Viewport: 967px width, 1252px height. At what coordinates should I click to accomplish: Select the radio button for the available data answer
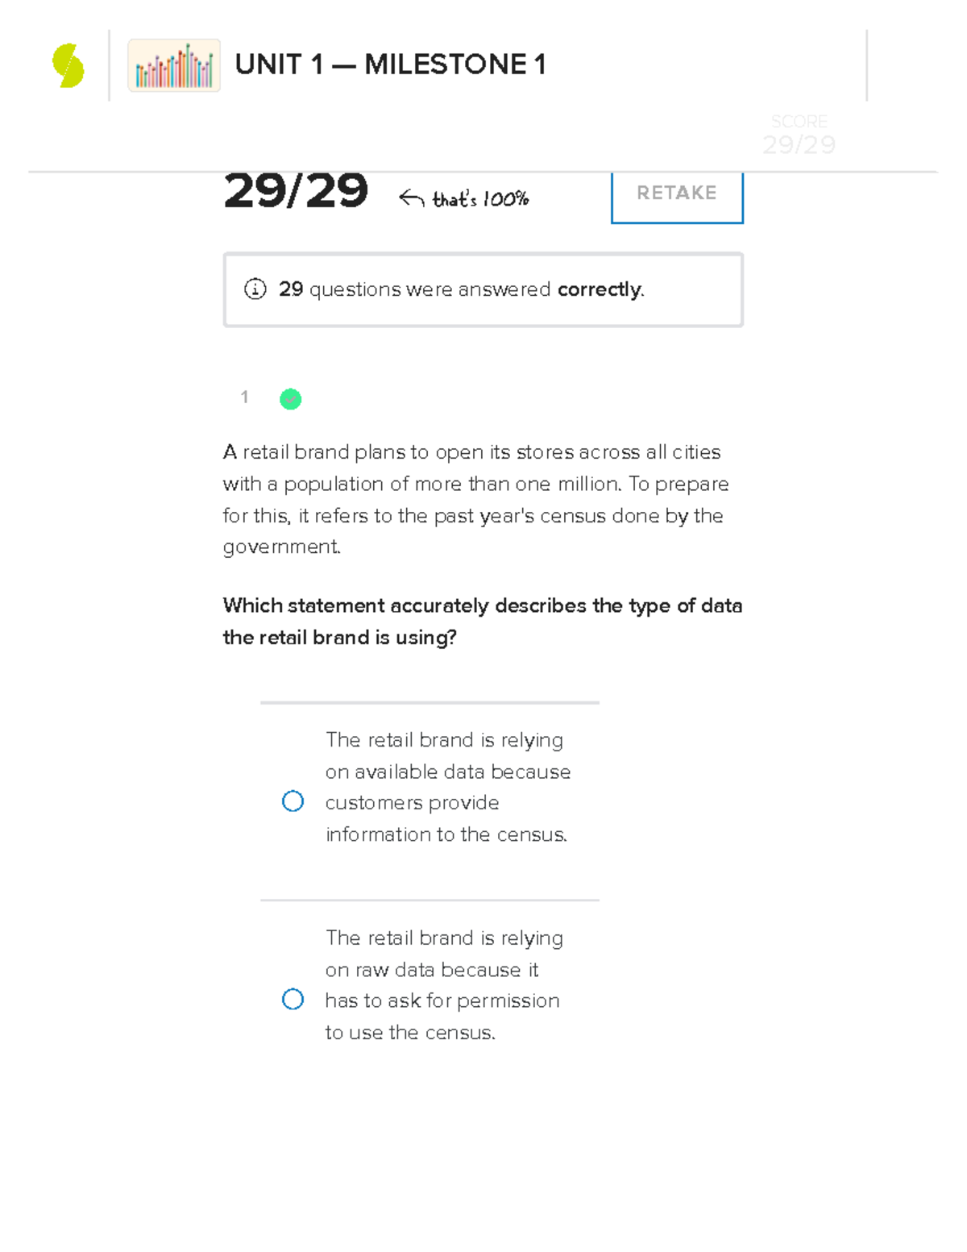pos(293,801)
